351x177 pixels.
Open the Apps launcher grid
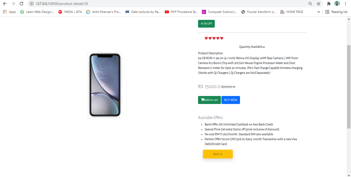(4, 12)
